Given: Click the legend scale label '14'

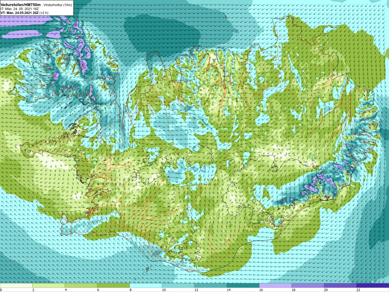Looking at the screenshot, I should 229,290.
